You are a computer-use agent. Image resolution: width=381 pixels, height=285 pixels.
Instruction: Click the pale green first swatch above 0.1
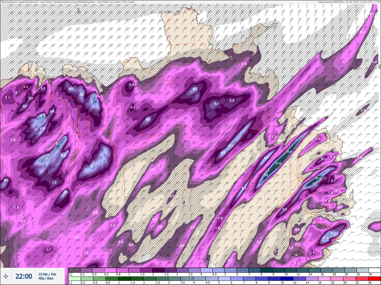(x=74, y=279)
